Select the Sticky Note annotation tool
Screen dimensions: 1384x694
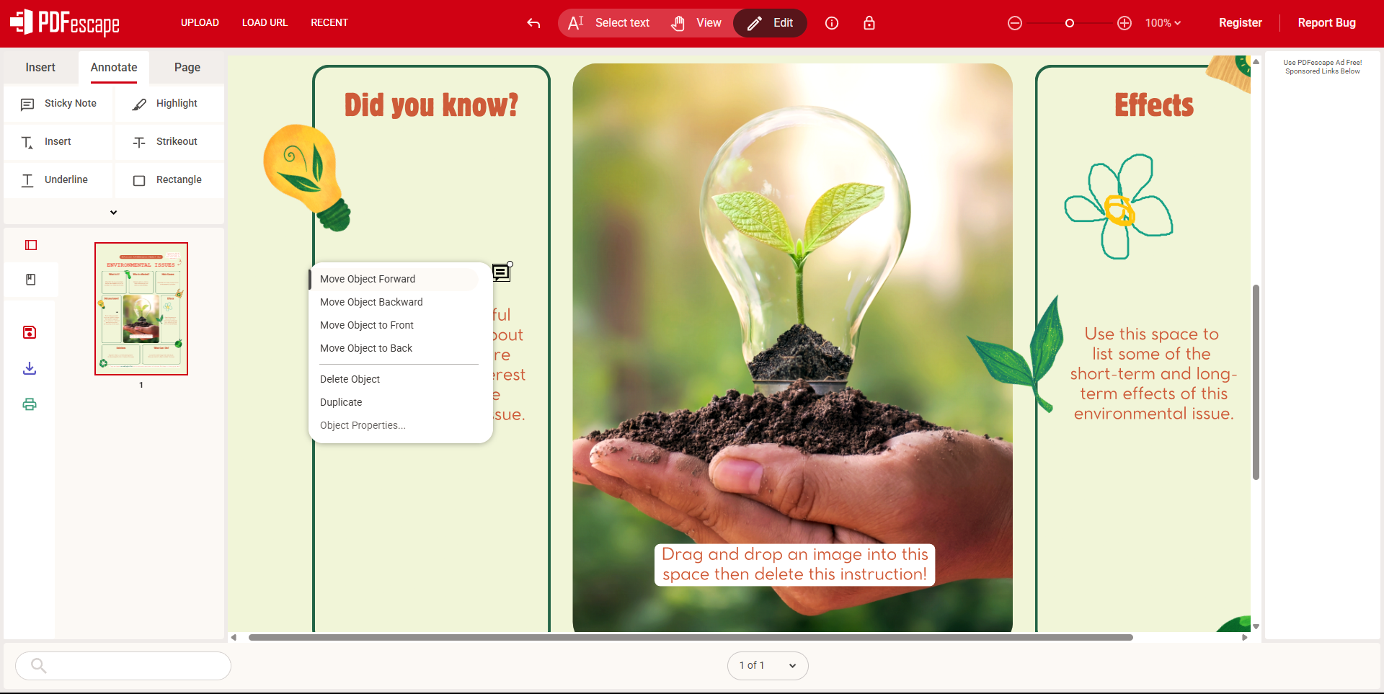tap(59, 104)
